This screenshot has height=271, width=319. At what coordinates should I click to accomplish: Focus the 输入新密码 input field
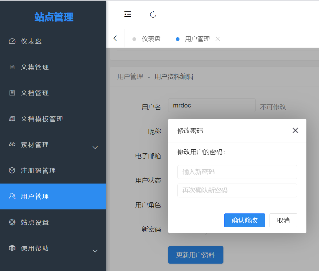click(x=237, y=172)
